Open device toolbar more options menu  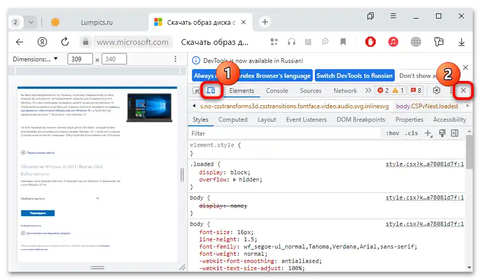[175, 59]
